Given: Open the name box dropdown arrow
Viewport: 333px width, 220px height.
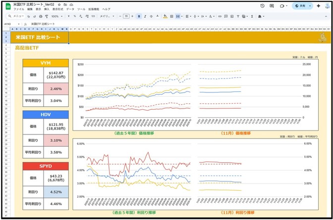Looking at the screenshot, I should point(19,24).
